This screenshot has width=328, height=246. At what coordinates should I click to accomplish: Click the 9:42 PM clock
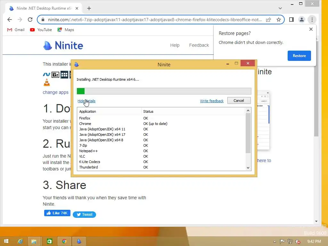314,242
